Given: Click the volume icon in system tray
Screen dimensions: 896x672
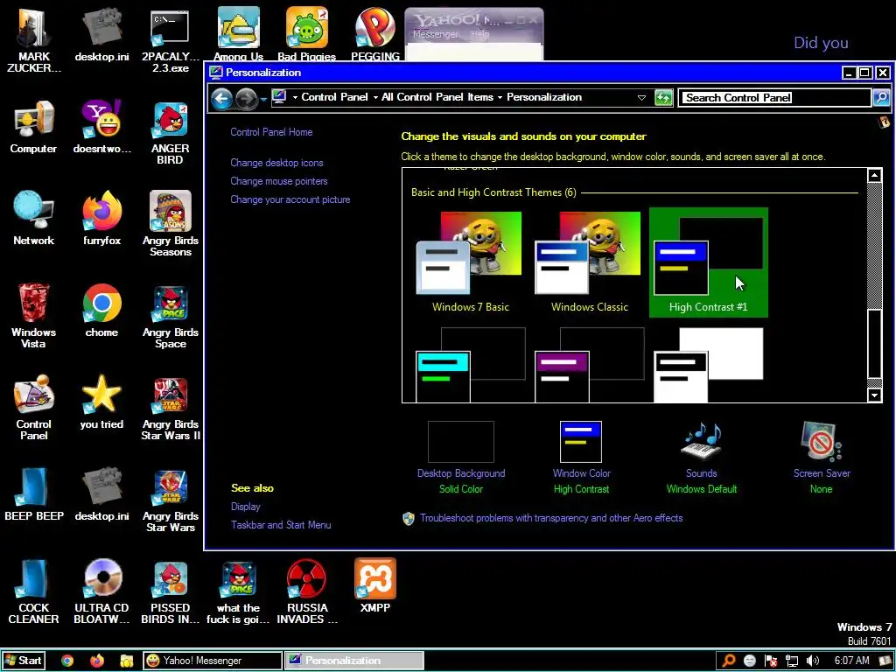Looking at the screenshot, I should (x=813, y=661).
